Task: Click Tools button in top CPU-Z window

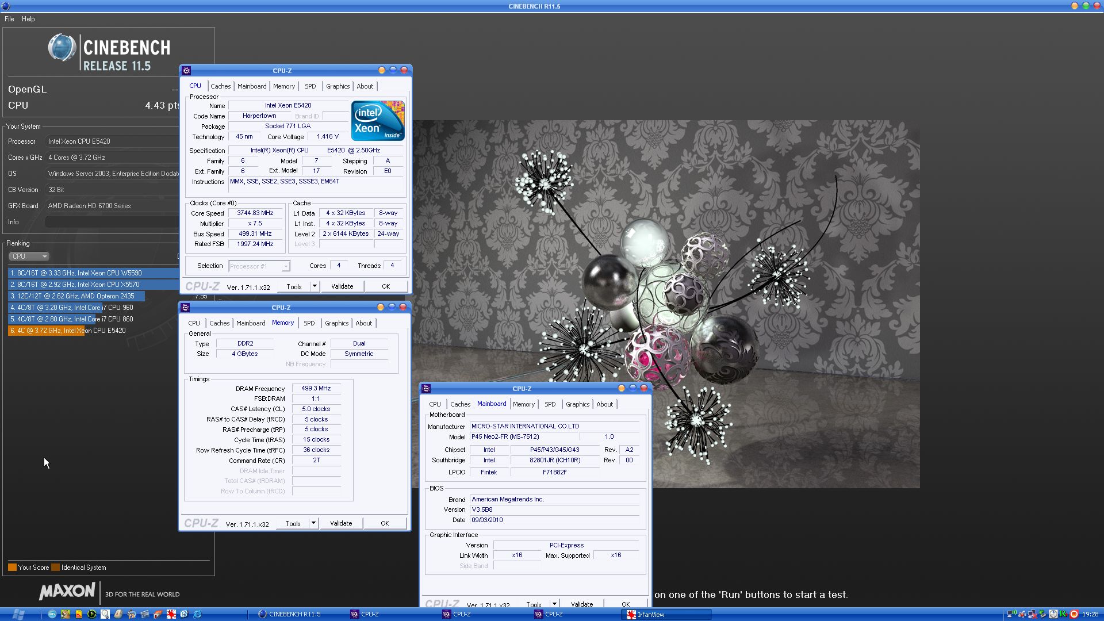Action: 294,286
